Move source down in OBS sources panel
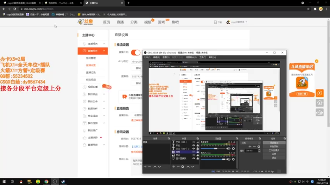330x185 pixels. point(193,167)
